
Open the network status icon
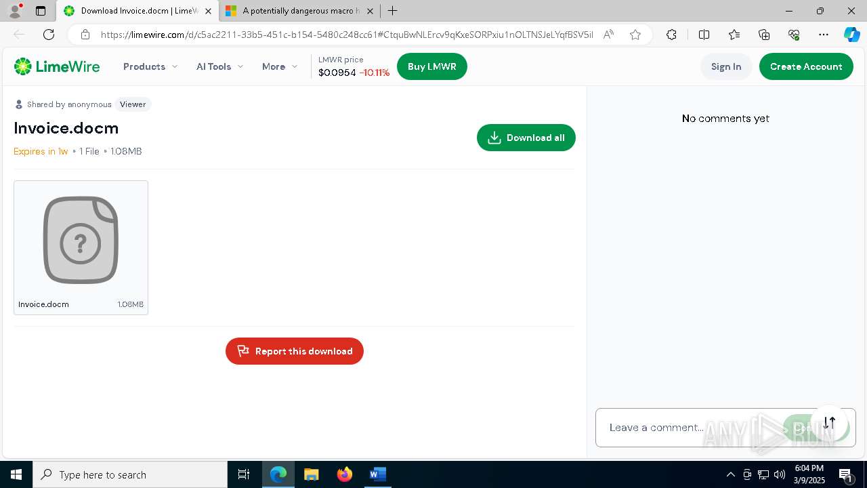763,474
